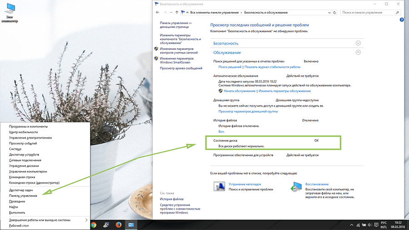Open Firefox from the taskbar

pos(119,225)
